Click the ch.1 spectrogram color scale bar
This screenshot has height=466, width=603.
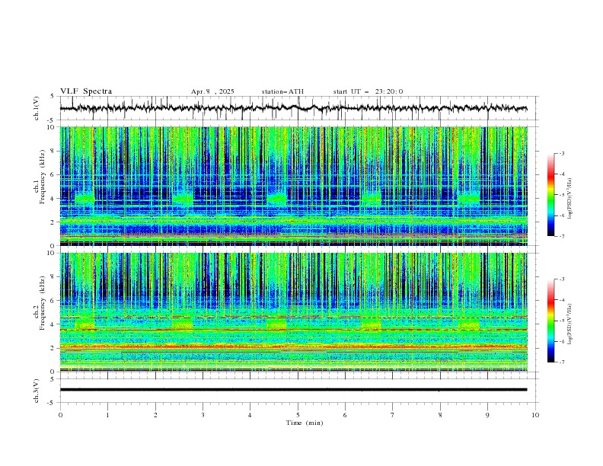click(550, 195)
